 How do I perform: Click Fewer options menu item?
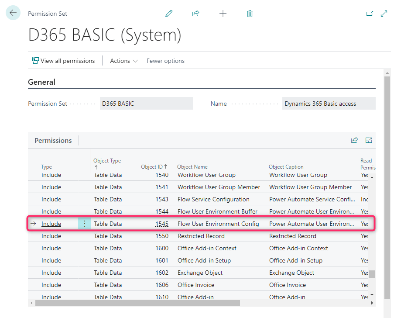(x=165, y=61)
